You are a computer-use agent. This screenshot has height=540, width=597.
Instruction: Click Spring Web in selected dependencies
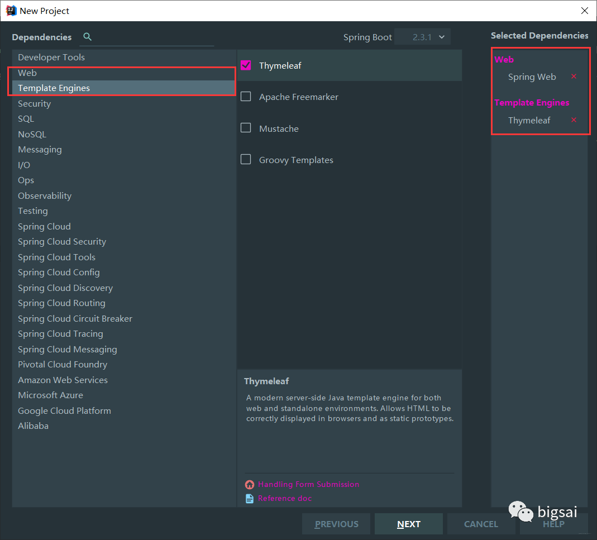point(532,77)
